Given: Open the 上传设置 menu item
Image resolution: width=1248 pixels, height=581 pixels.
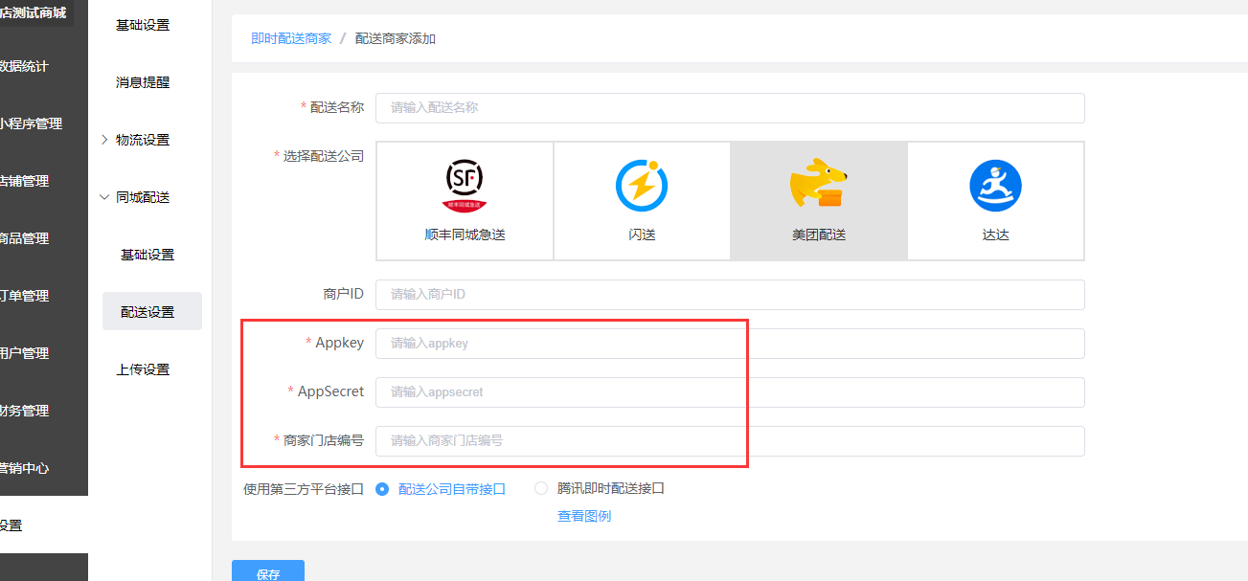Looking at the screenshot, I should click(143, 369).
